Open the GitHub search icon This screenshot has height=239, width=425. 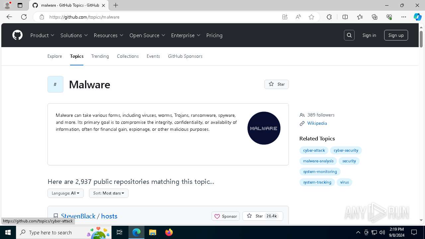[x=349, y=35]
